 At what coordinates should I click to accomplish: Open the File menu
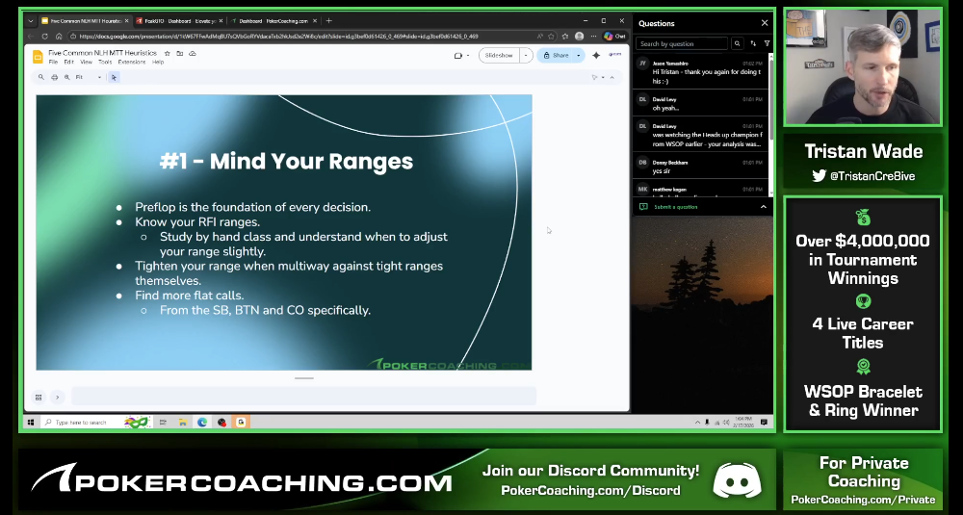pos(53,62)
